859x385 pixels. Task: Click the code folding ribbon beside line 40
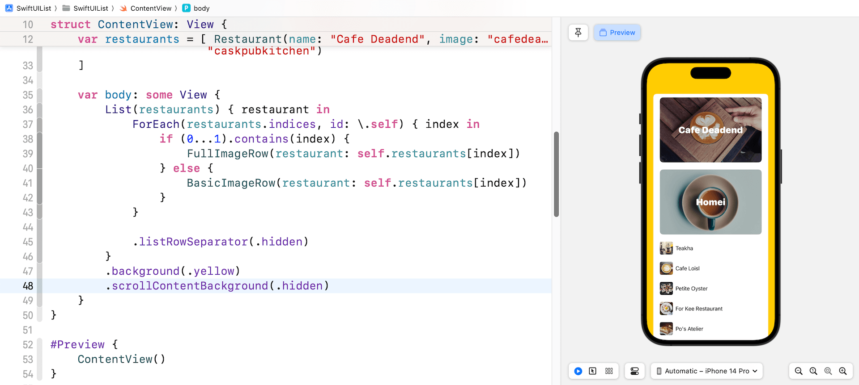(x=39, y=168)
